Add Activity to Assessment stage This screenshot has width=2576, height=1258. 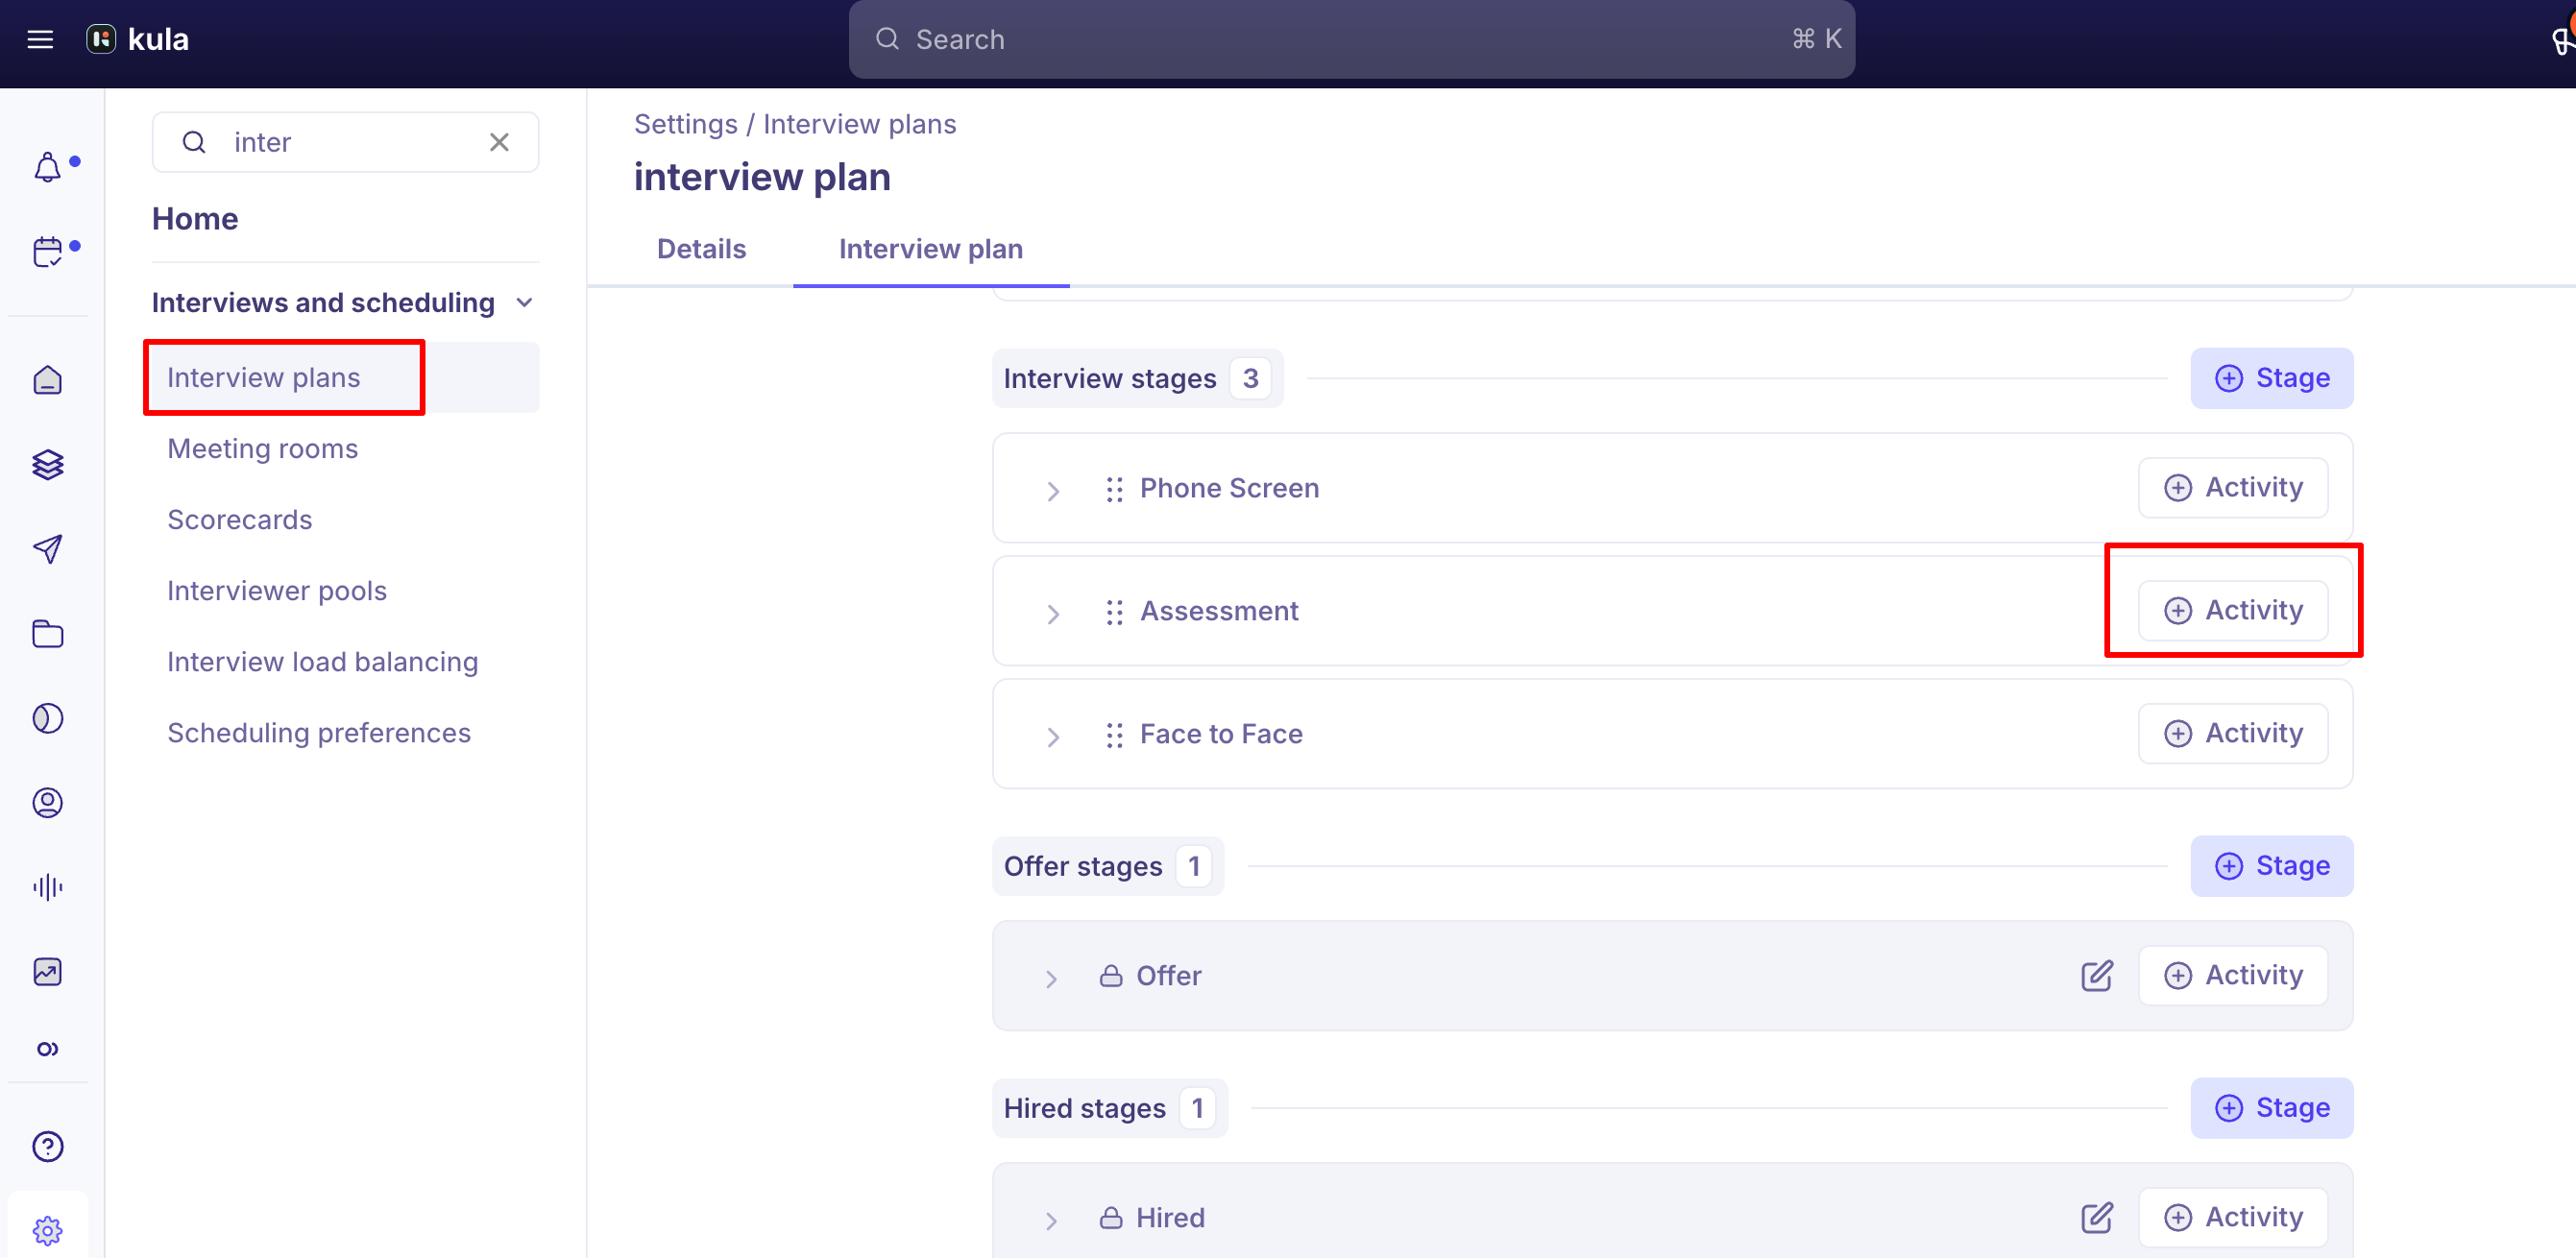point(2232,610)
